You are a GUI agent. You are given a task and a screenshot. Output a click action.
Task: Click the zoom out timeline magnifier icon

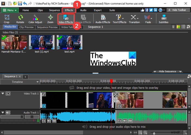click(145, 133)
